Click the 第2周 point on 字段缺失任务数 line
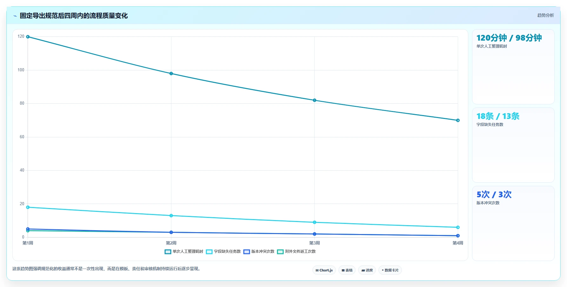 pos(171,216)
